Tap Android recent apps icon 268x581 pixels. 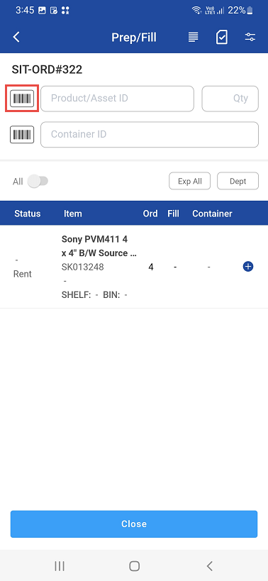pos(60,566)
